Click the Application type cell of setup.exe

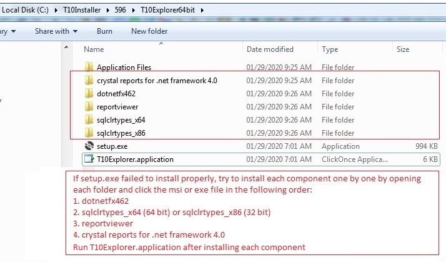(x=340, y=146)
